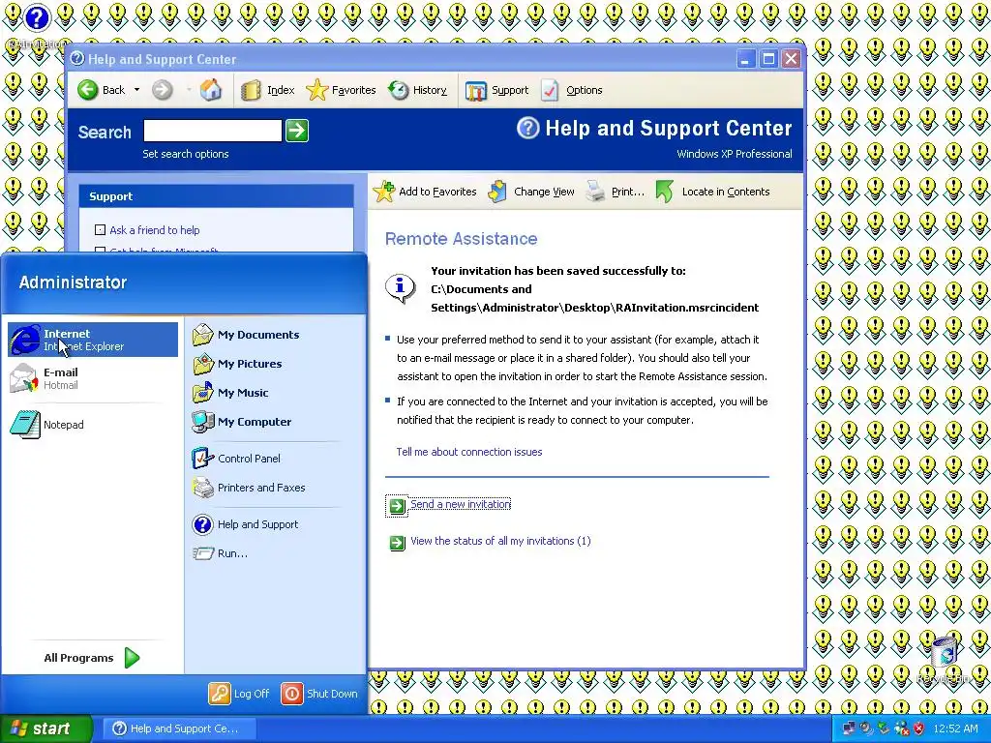Click the volume speaker tray icon
Viewport: 991px width, 743px height.
[866, 729]
